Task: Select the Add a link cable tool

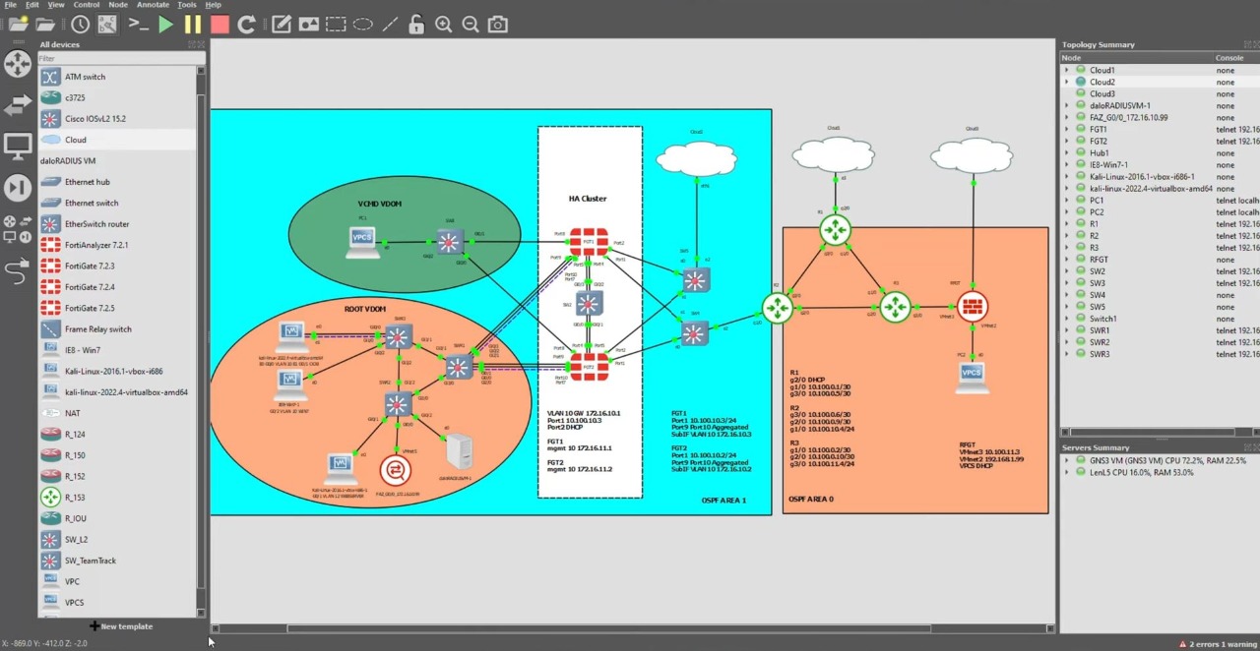Action: click(18, 270)
